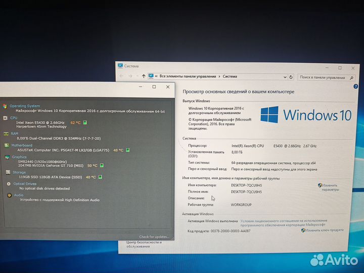Open the CPU section link
This screenshot has height=273, width=364.
[14, 118]
